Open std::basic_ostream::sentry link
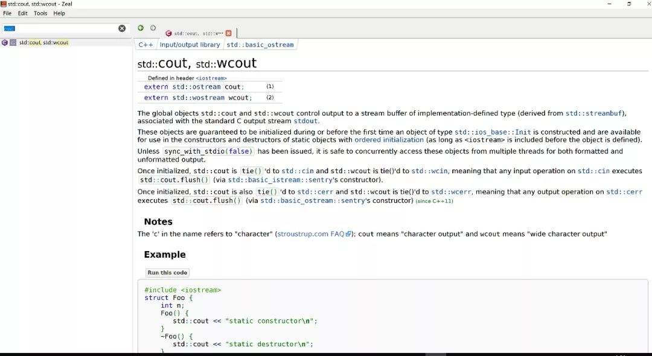The image size is (652, 356). (312, 201)
